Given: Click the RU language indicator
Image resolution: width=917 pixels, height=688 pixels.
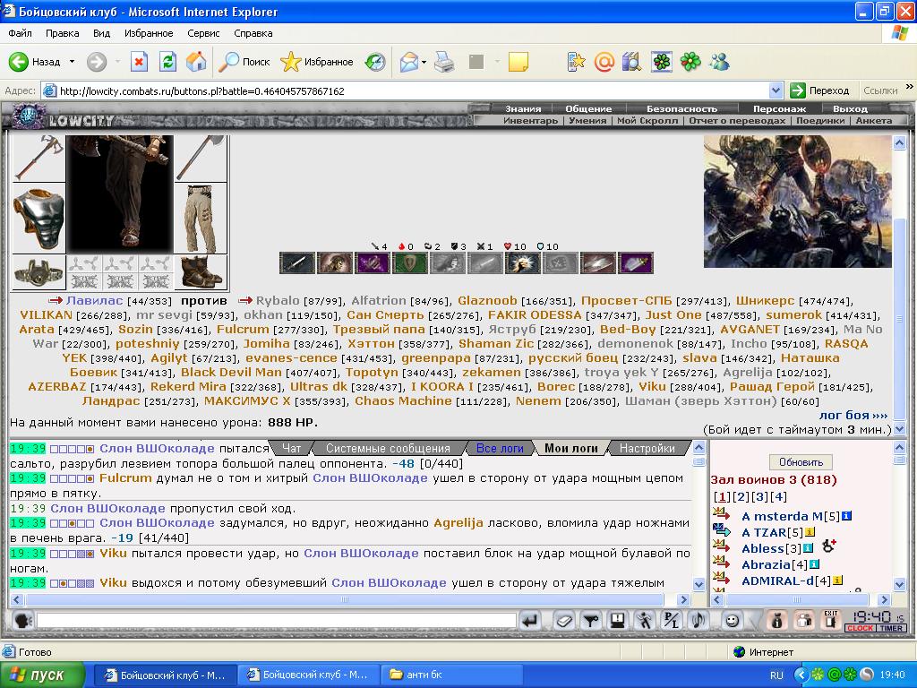Looking at the screenshot, I should (x=776, y=675).
